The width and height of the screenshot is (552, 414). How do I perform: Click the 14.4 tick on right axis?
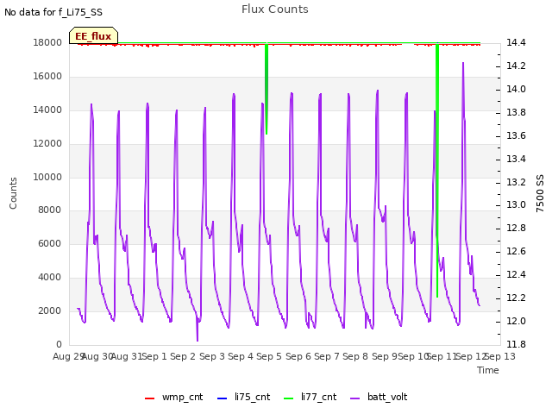click(x=516, y=42)
